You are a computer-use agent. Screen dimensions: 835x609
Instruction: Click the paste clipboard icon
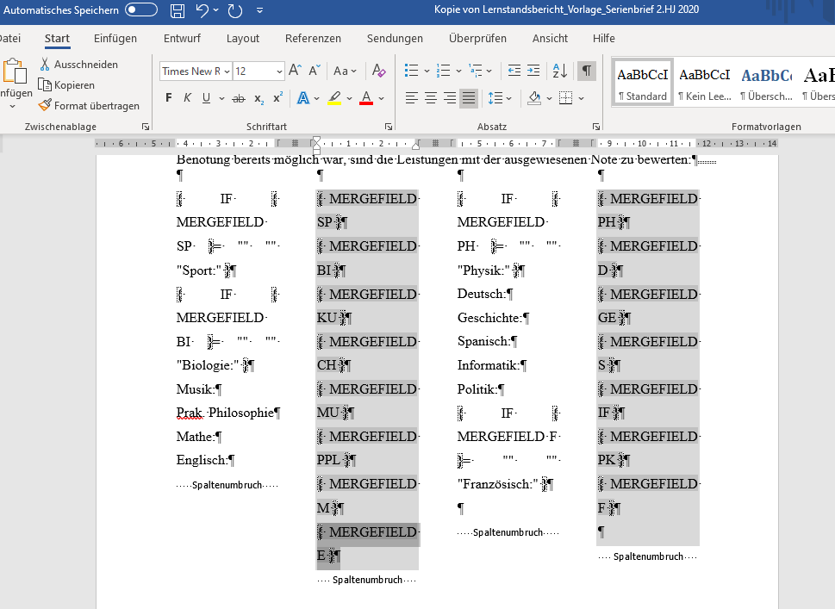pyautogui.click(x=15, y=71)
